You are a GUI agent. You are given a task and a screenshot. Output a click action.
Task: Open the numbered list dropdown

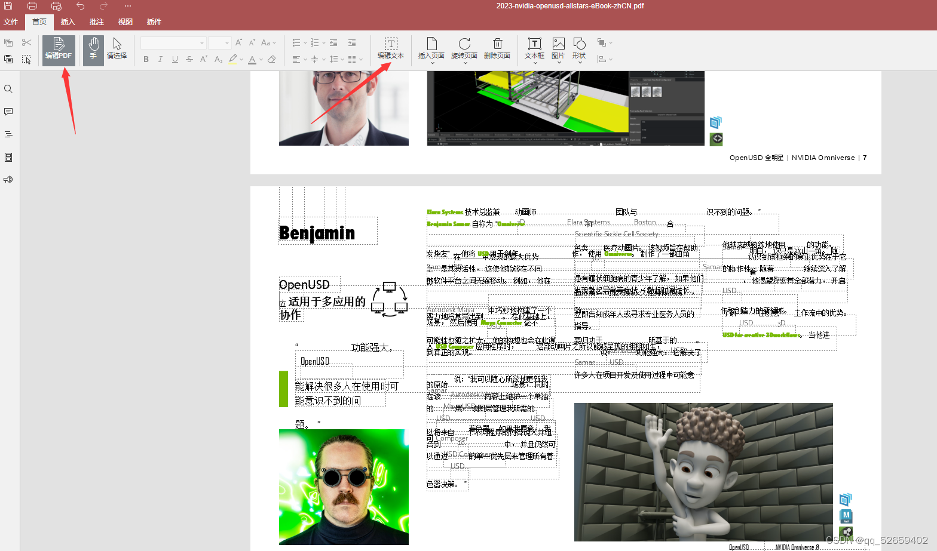pos(318,43)
